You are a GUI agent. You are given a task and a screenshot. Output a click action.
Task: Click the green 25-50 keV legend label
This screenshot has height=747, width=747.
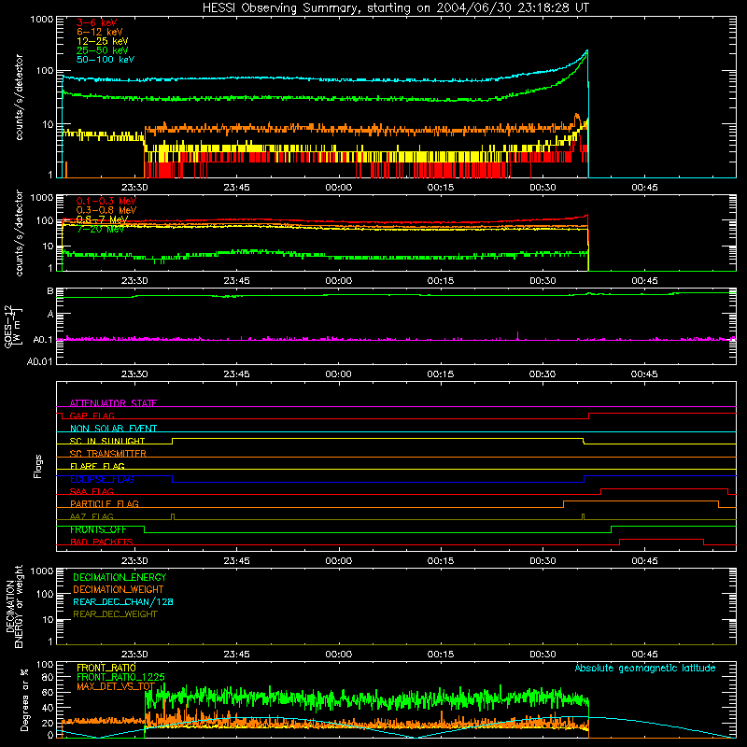click(x=102, y=50)
